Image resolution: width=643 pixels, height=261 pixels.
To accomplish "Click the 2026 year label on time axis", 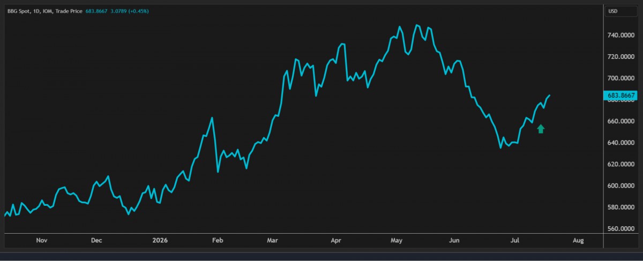I will click(x=160, y=241).
